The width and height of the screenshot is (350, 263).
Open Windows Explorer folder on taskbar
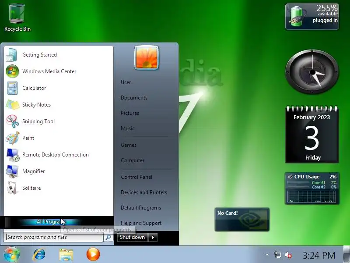tap(66, 255)
